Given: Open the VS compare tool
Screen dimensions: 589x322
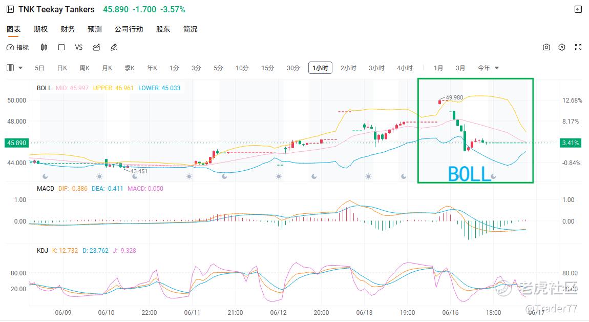Looking at the screenshot, I should 78,47.
